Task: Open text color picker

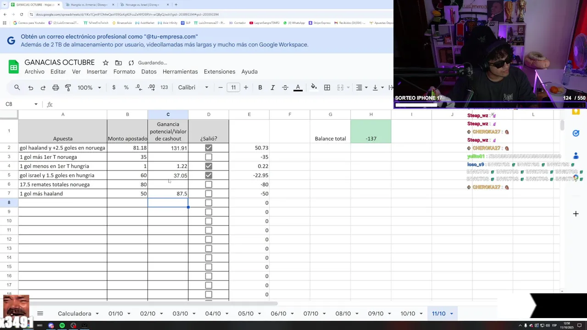Action: point(298,88)
